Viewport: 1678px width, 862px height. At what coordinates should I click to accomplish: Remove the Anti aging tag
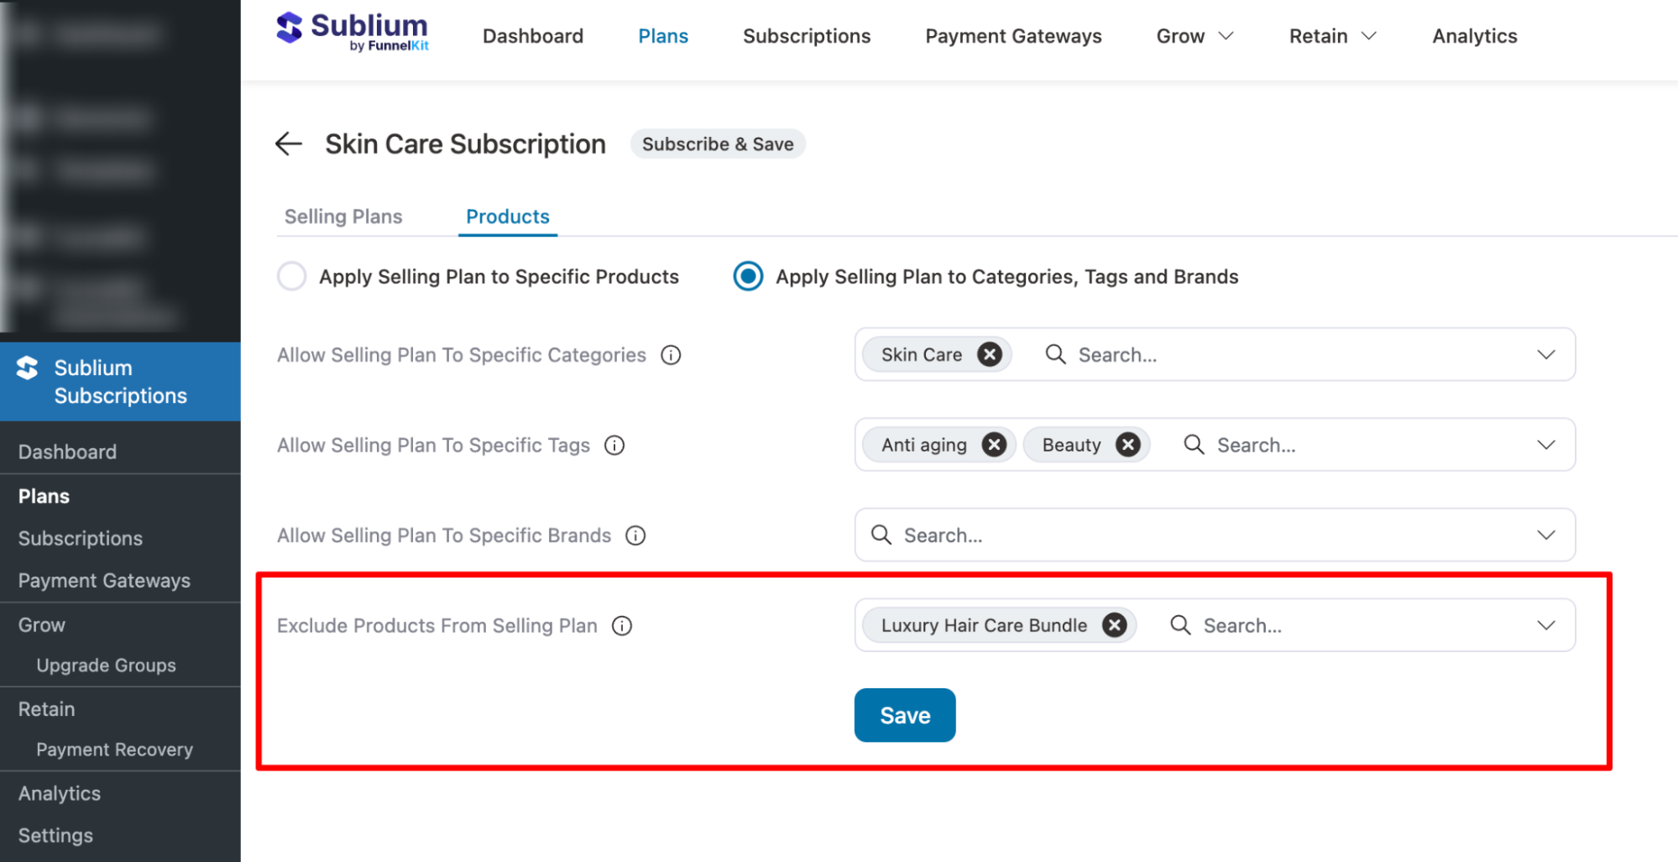[x=994, y=445]
